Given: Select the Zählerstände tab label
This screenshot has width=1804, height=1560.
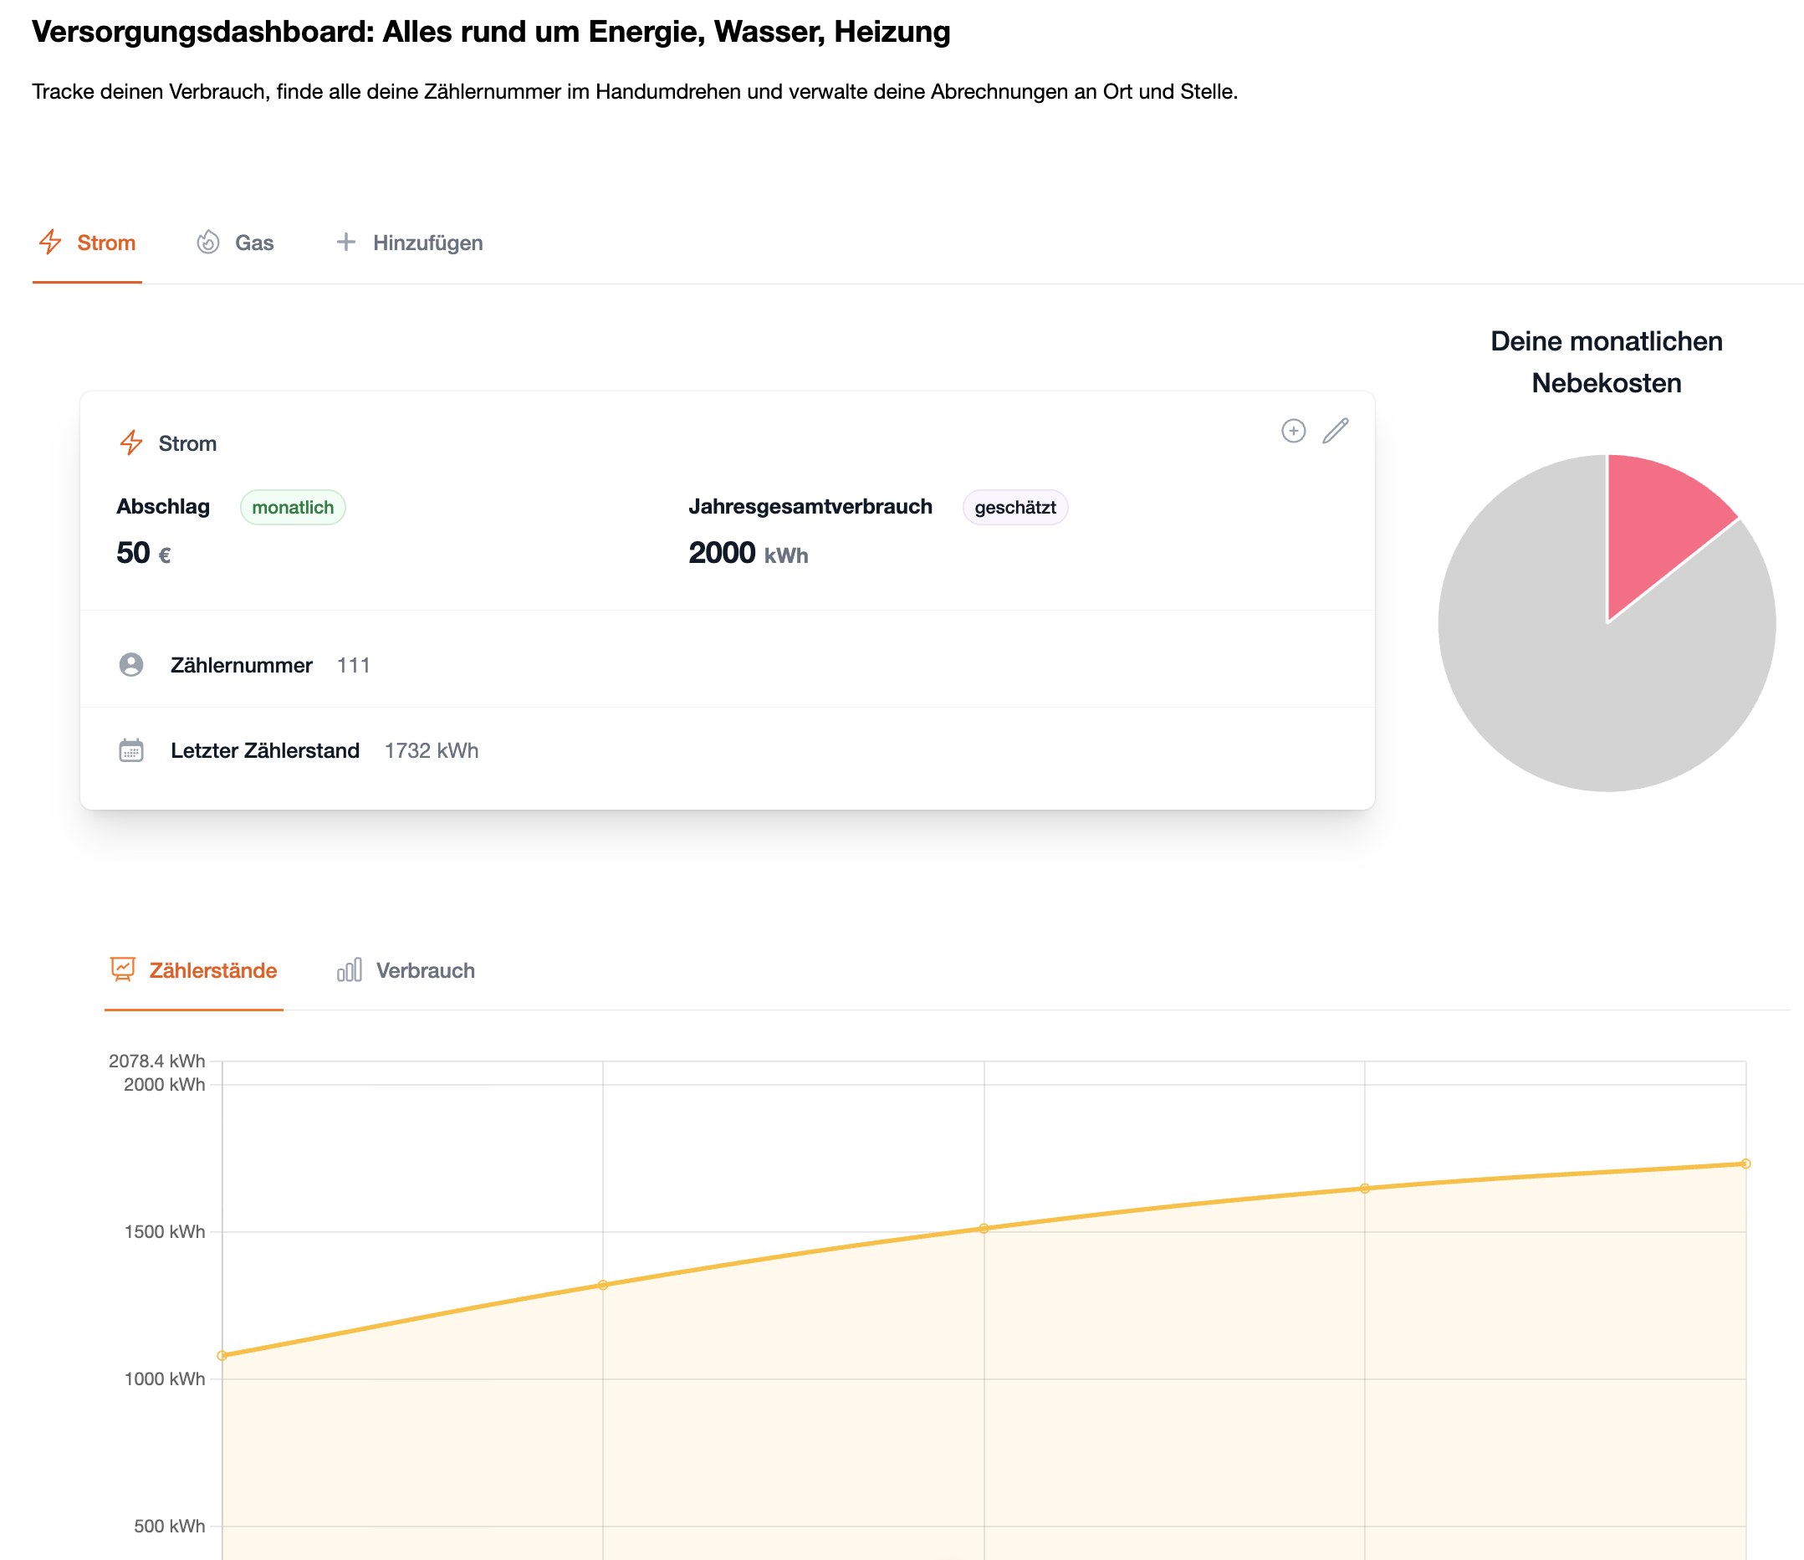Looking at the screenshot, I should [212, 970].
